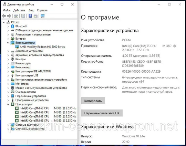186x146 pixels.
Task: Select the Очереди печати printer icon
Action: coord(12,92)
